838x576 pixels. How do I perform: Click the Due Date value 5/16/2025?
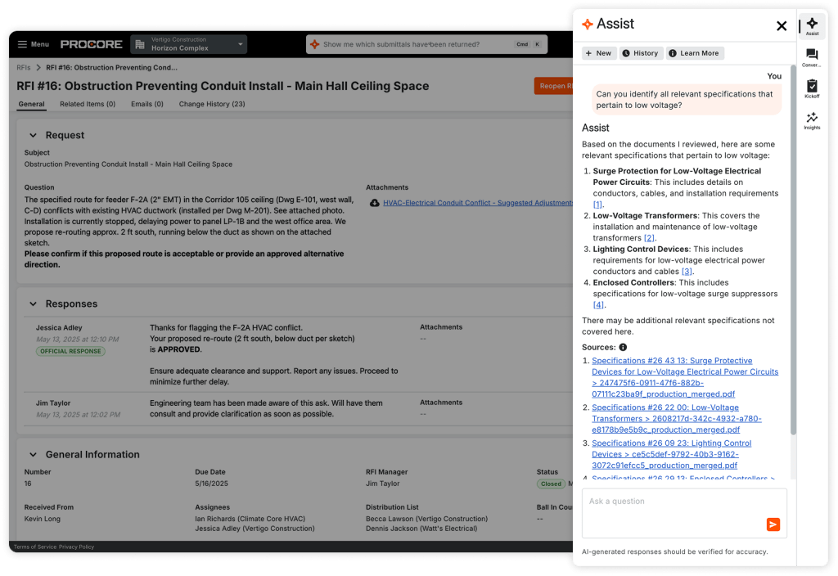(211, 484)
